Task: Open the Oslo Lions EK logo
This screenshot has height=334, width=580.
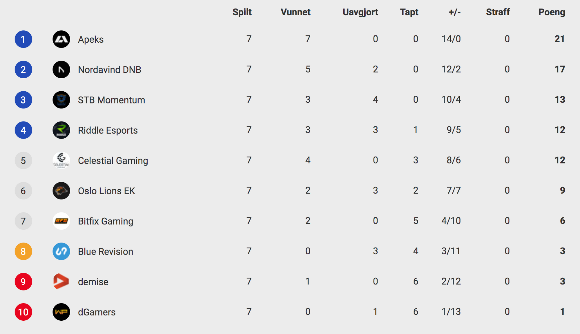Action: [61, 191]
